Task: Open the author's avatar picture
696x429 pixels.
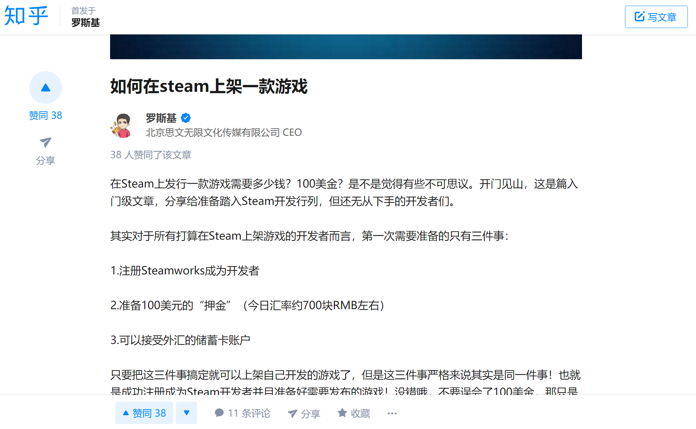Action: (123, 125)
